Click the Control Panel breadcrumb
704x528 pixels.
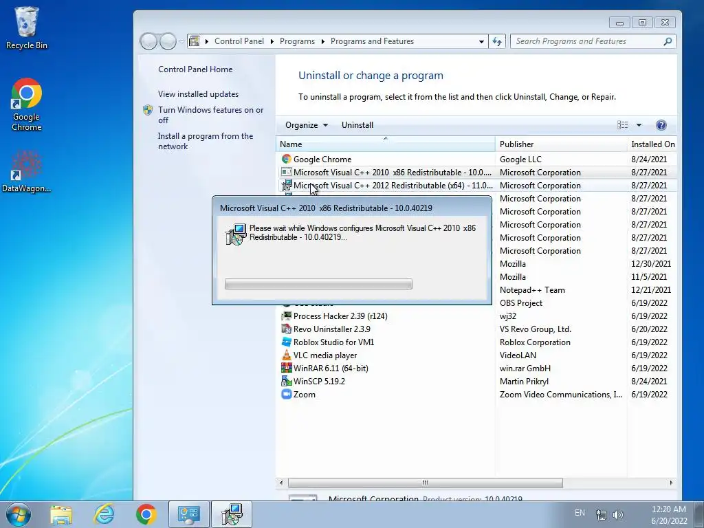click(x=239, y=41)
